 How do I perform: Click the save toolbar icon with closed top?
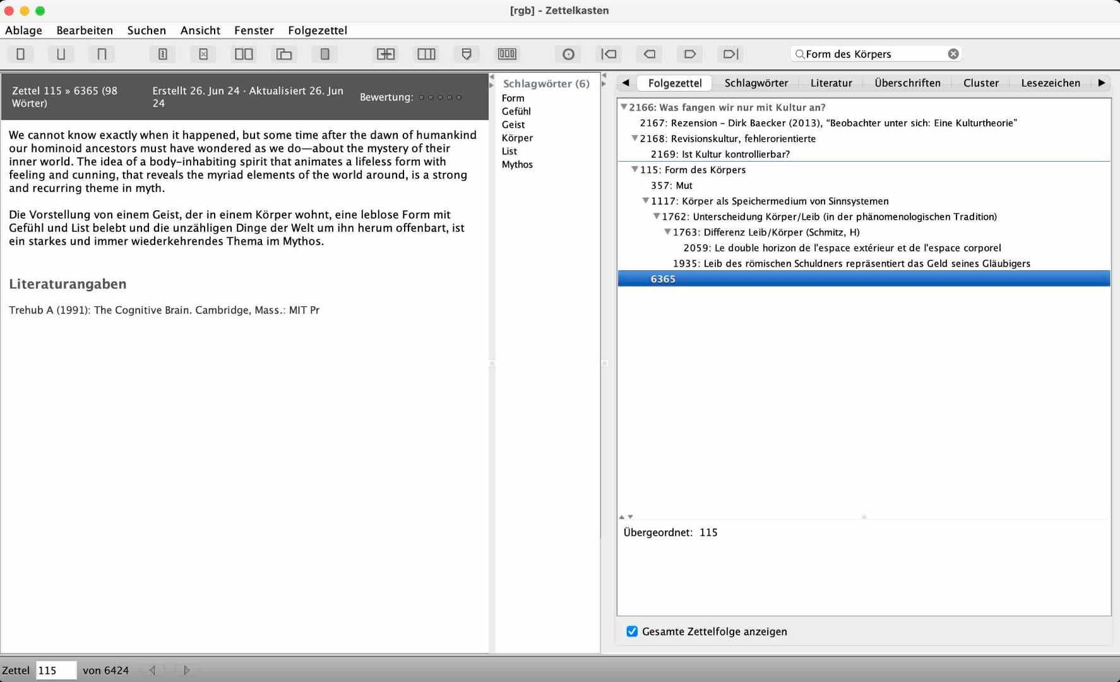click(x=102, y=54)
